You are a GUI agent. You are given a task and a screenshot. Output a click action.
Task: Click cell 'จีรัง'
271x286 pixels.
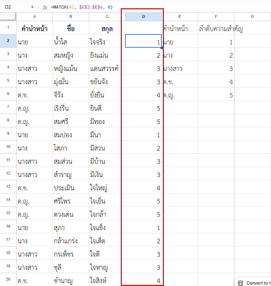(71, 94)
